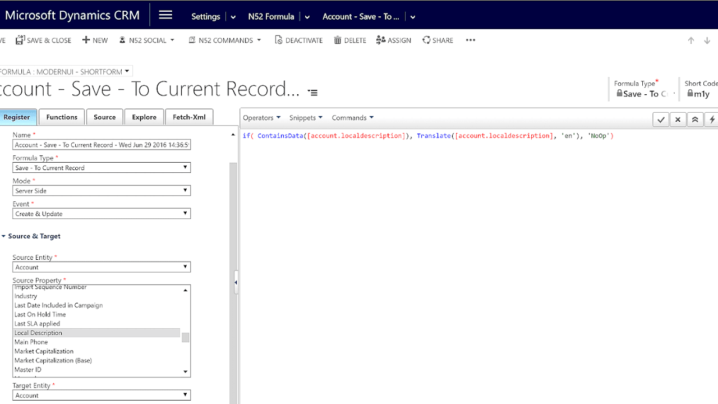Viewport: 718px width, 404px height.
Task: Click the panel splitter collapse handle
Action: point(236,282)
